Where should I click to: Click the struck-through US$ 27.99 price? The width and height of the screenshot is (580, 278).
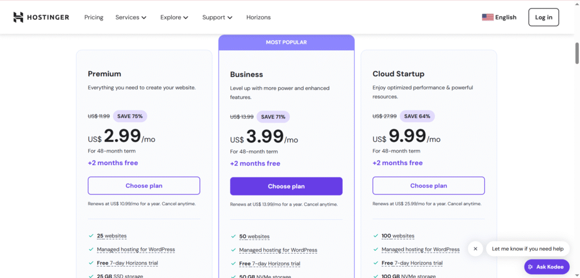[385, 116]
